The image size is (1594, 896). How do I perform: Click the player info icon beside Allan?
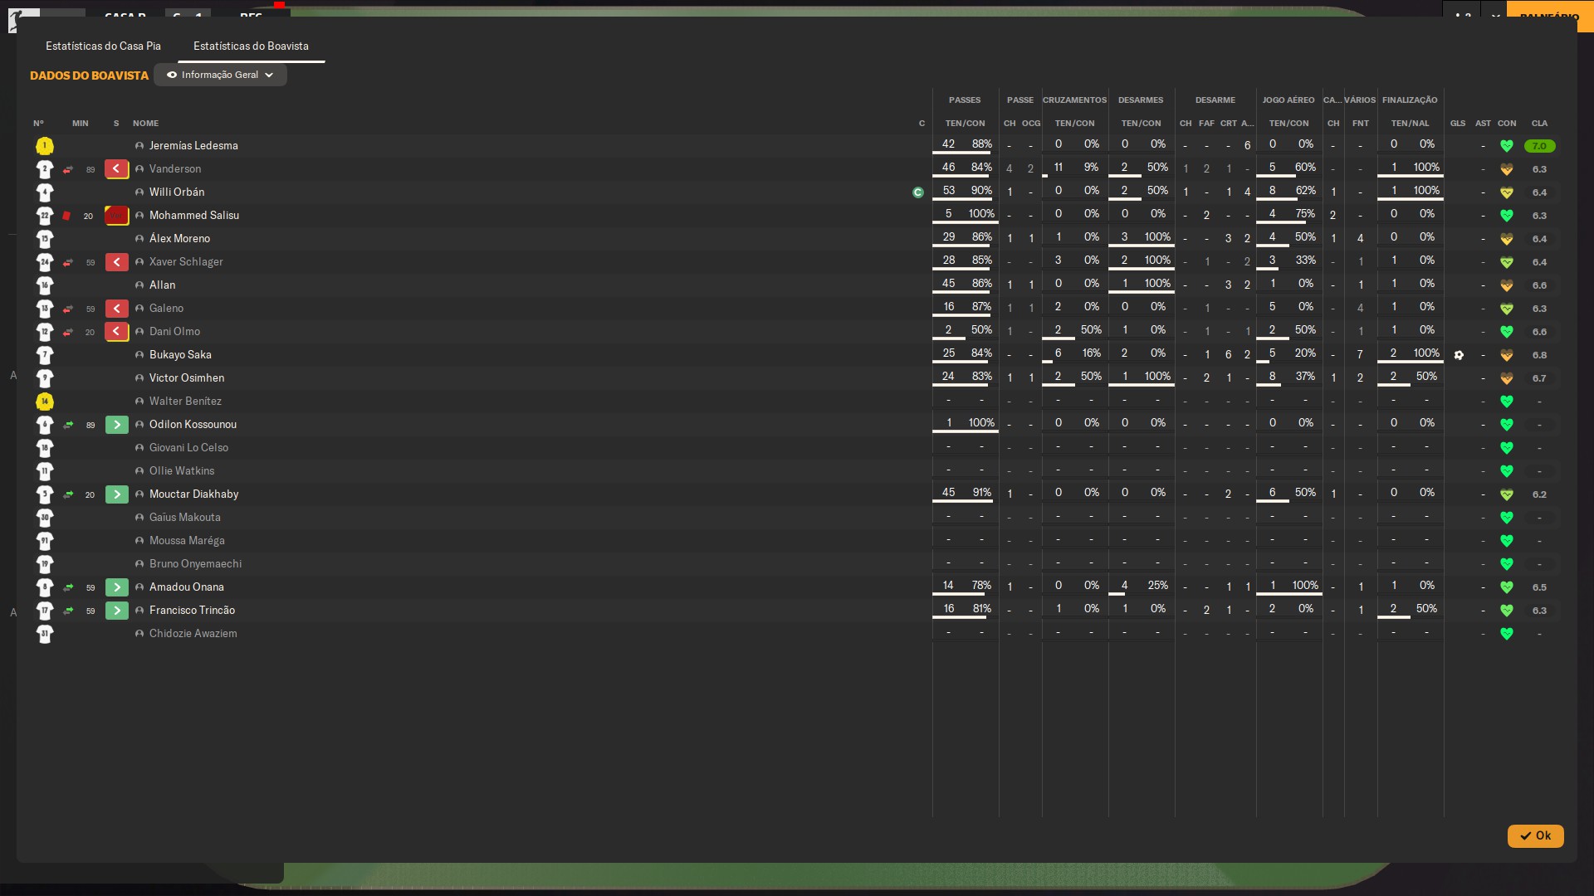pyautogui.click(x=139, y=285)
